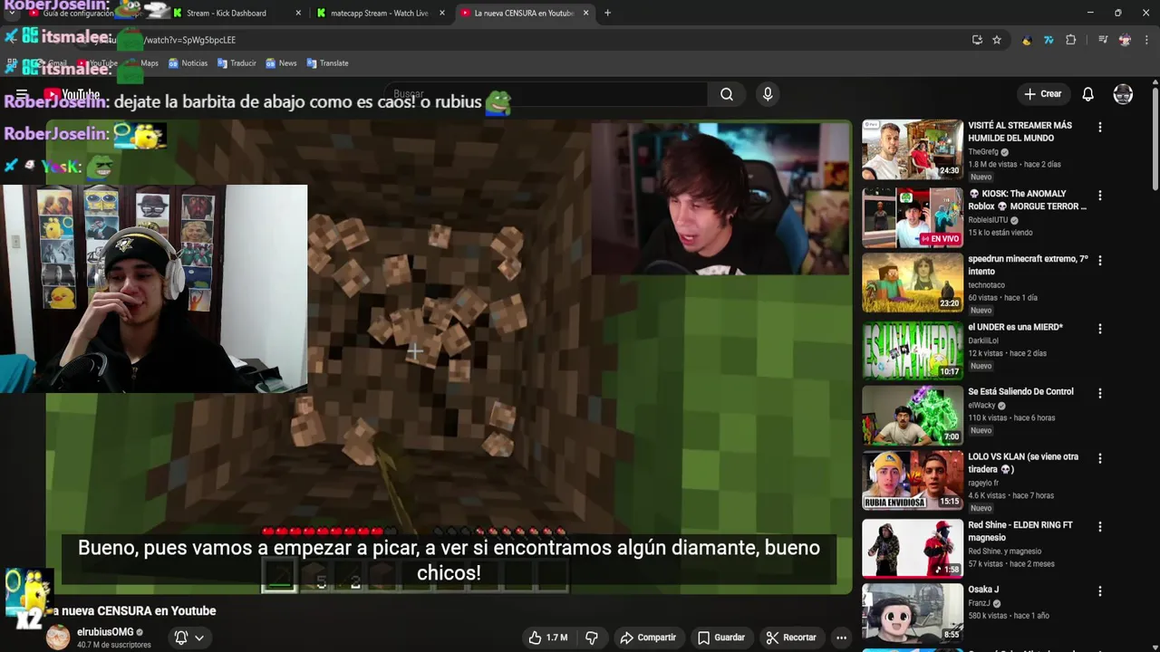
Task: Open options for LOLO VS KLAN video
Action: (x=1100, y=459)
